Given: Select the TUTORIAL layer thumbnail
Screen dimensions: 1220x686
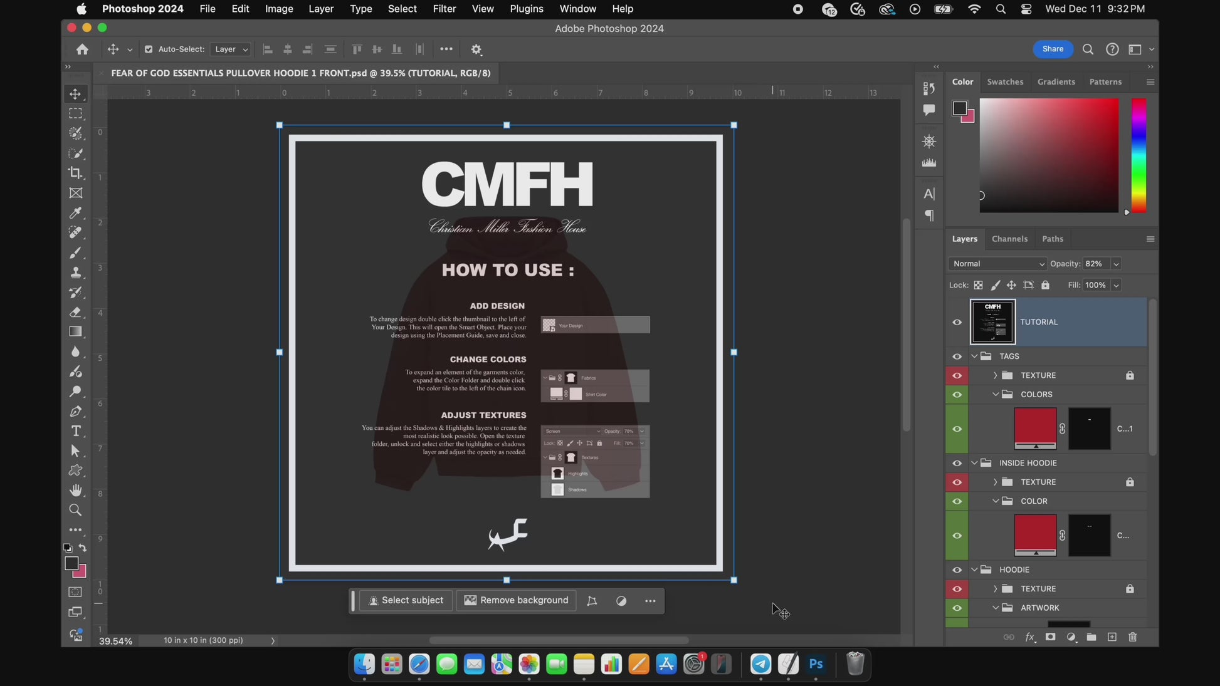Looking at the screenshot, I should (992, 323).
